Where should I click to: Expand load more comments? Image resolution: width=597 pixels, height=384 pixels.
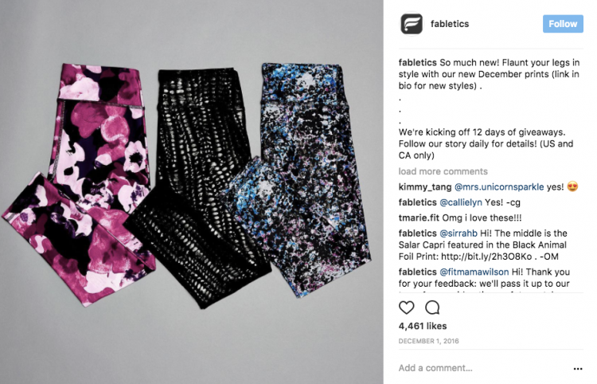pyautogui.click(x=443, y=171)
